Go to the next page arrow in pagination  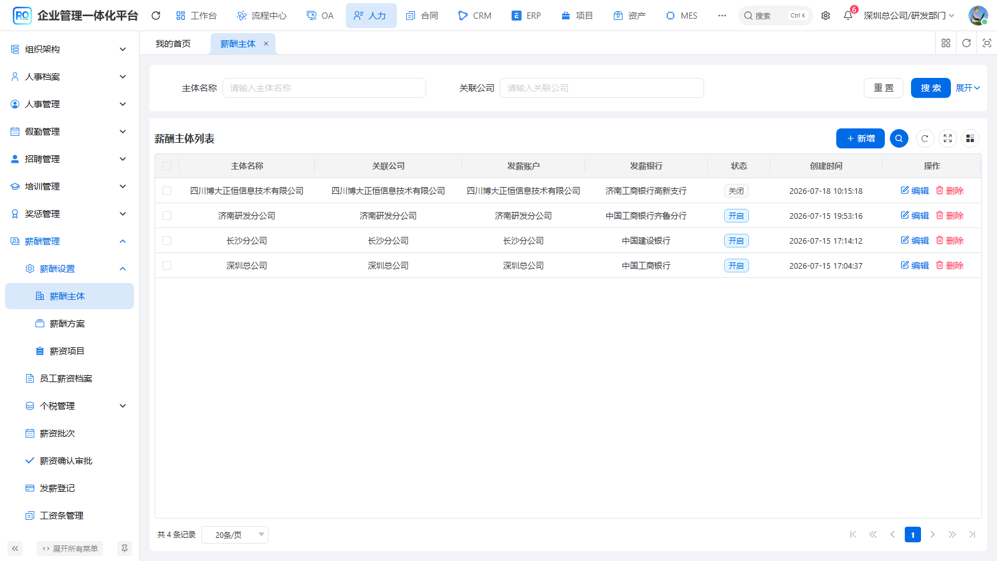[933, 534]
